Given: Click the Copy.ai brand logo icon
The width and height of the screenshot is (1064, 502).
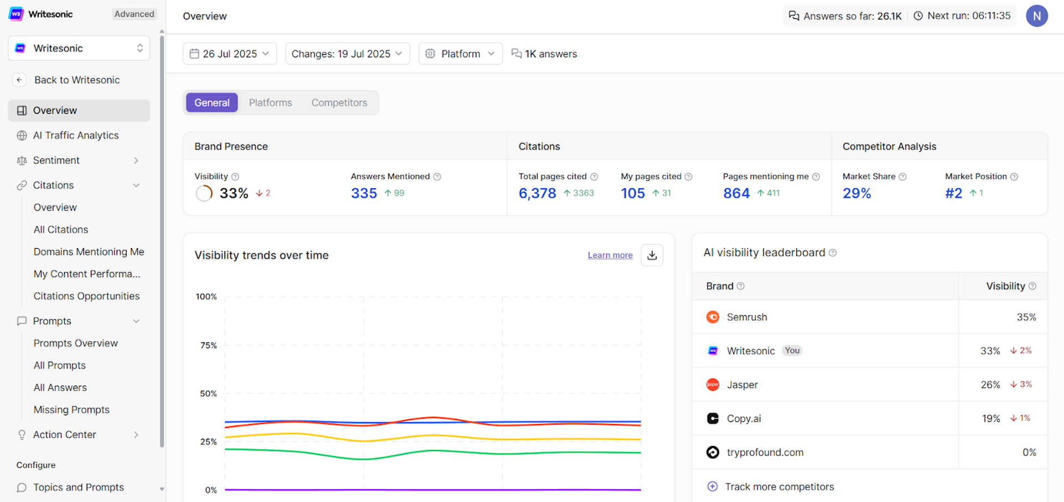Looking at the screenshot, I should [x=713, y=418].
